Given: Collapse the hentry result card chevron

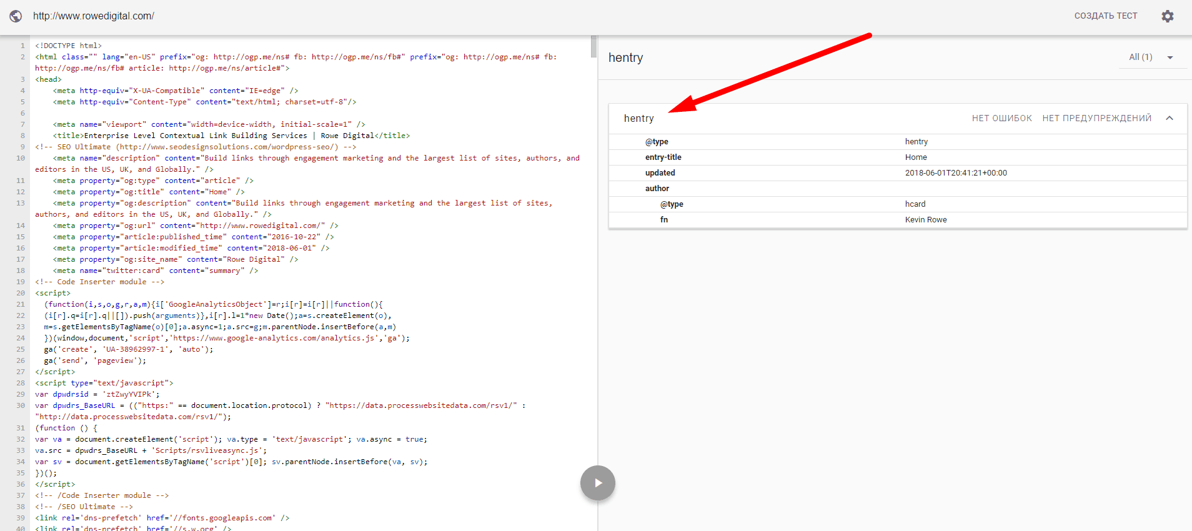Looking at the screenshot, I should tap(1170, 118).
